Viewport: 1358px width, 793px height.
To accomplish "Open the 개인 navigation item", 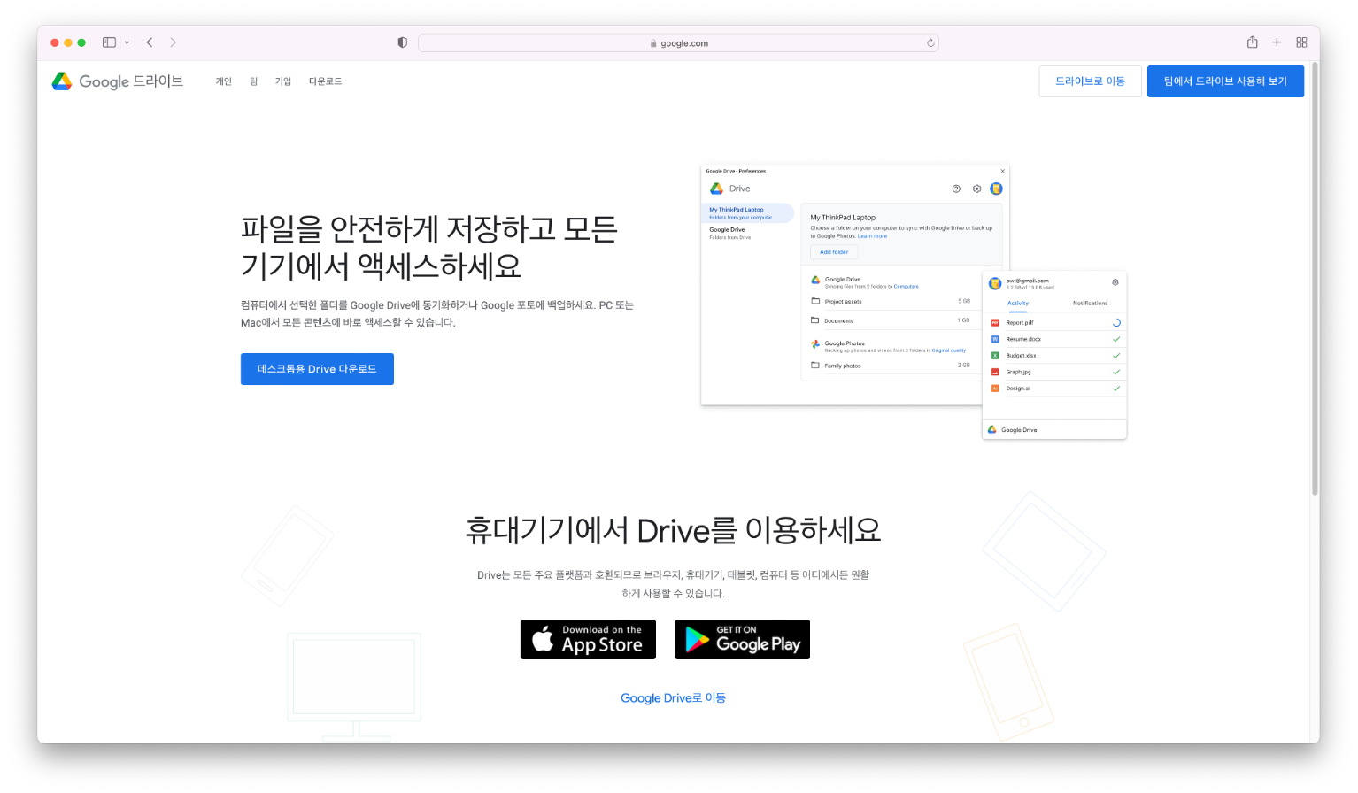I will 224,81.
